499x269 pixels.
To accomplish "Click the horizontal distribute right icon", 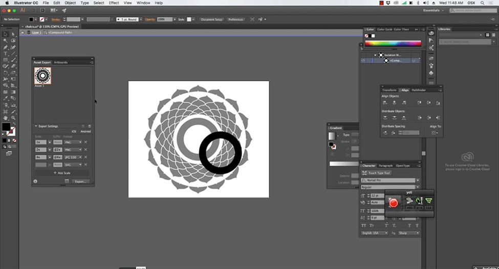I will point(438,118).
